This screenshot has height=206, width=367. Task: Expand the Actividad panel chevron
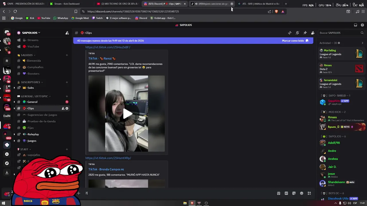pyautogui.click(x=362, y=43)
